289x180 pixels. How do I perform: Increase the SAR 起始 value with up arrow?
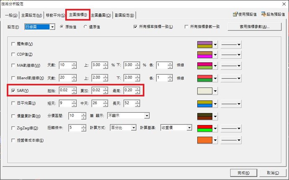(74, 89)
